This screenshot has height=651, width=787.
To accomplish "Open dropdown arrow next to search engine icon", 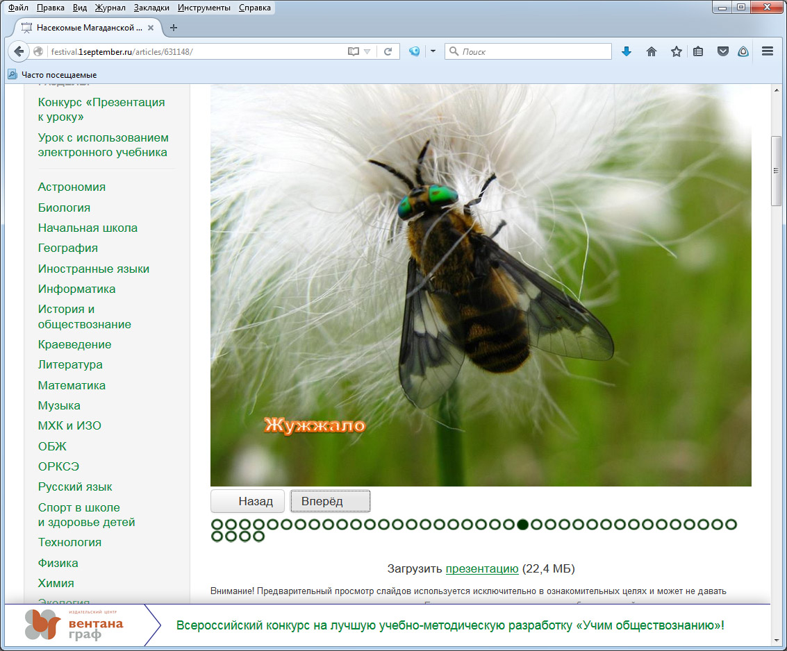I will point(432,51).
